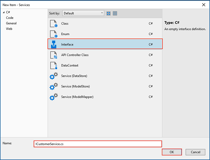Click the Service (ModelMapper) gears icon

point(53,97)
